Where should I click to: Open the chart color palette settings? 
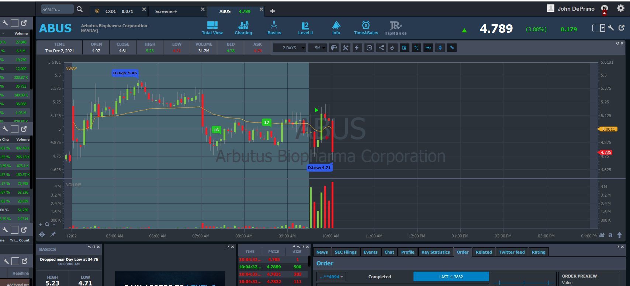[x=334, y=48]
